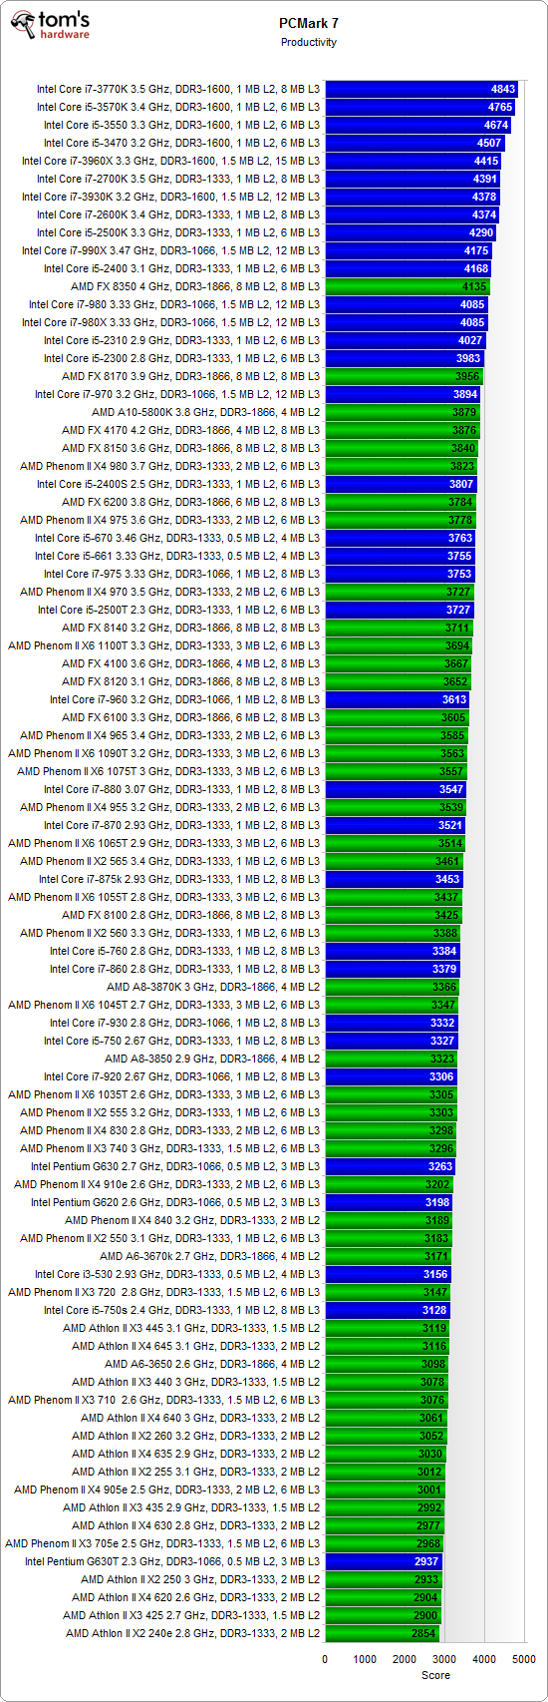Select the Intel Core i5-2300 2.8 GHz label
The image size is (548, 1702).
tap(181, 358)
